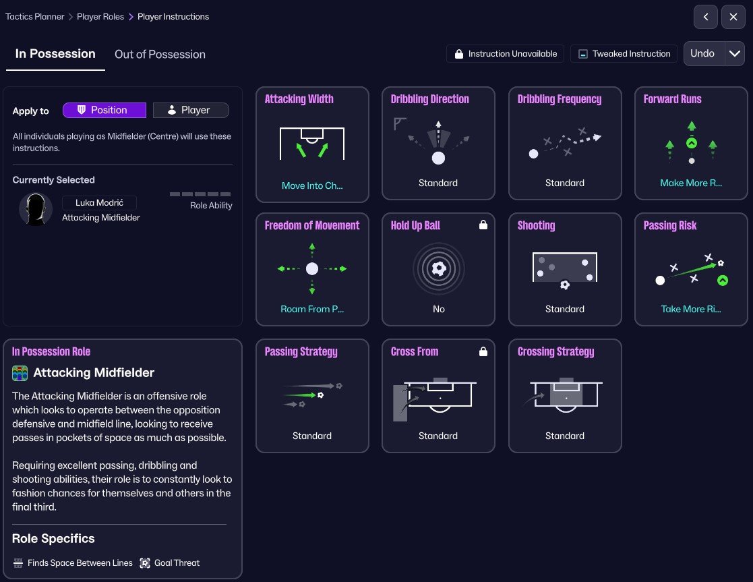Viewport: 753px width, 582px height.
Task: Select the Shooting pitch diagram icon
Action: tap(565, 270)
